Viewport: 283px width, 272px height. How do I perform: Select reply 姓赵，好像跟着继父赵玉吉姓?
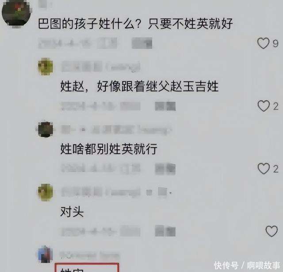pos(139,86)
